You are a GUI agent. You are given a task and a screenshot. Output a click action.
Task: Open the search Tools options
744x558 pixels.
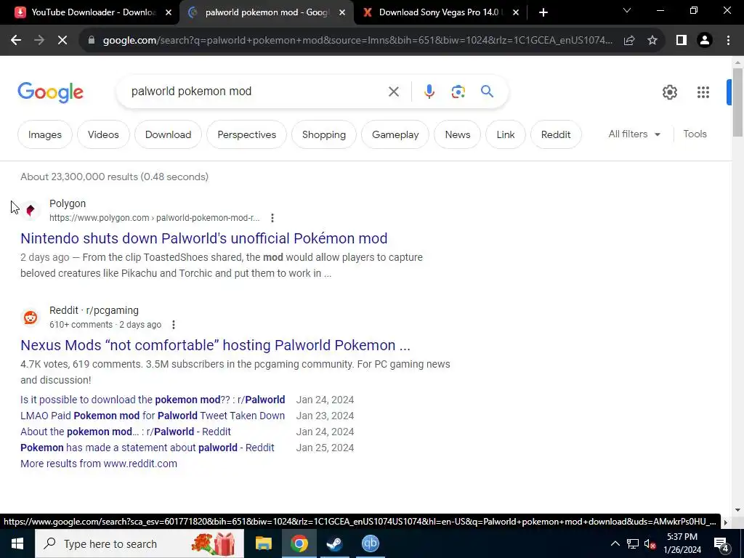(x=695, y=134)
